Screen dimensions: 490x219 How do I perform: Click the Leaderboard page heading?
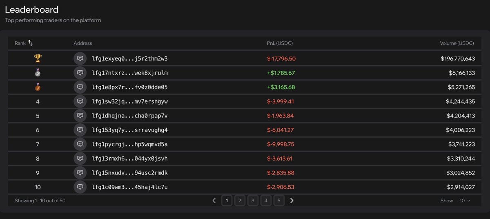[x=31, y=9]
